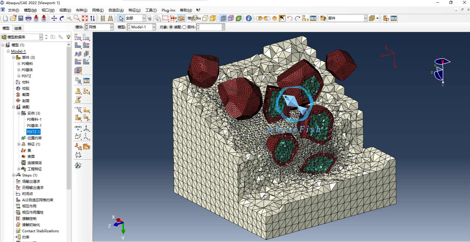
Task: Open a model database file
Action: click(13, 18)
